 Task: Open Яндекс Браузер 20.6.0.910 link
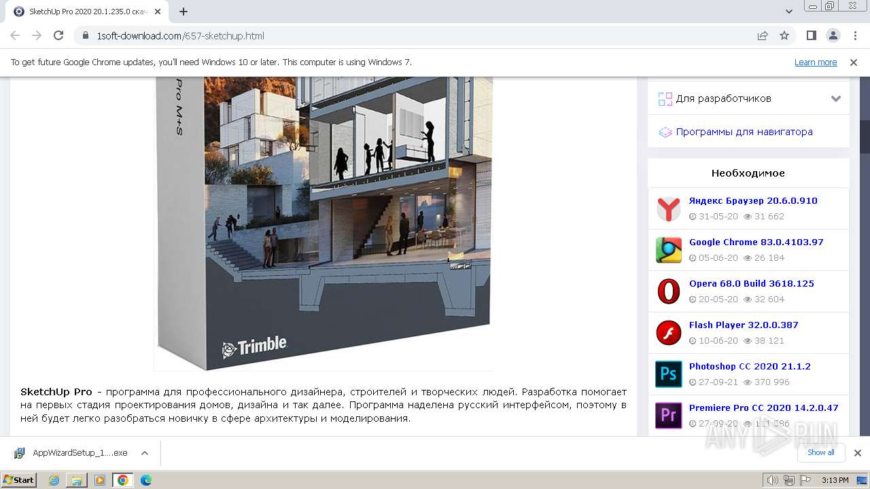(753, 201)
